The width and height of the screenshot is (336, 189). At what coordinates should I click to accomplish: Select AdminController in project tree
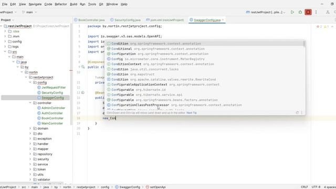coord(53,108)
